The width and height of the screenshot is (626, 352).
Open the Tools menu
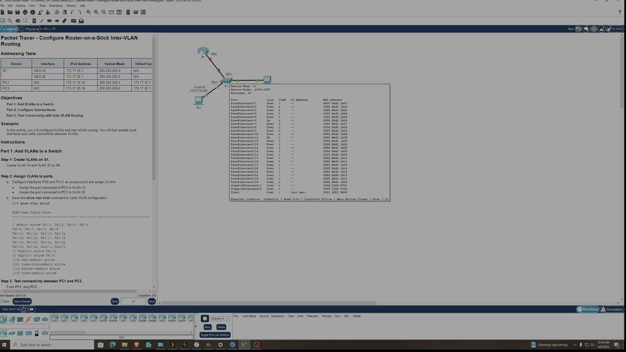(43, 5)
